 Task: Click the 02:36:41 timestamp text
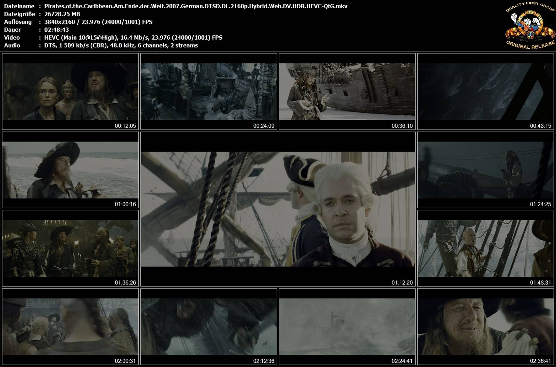[541, 361]
